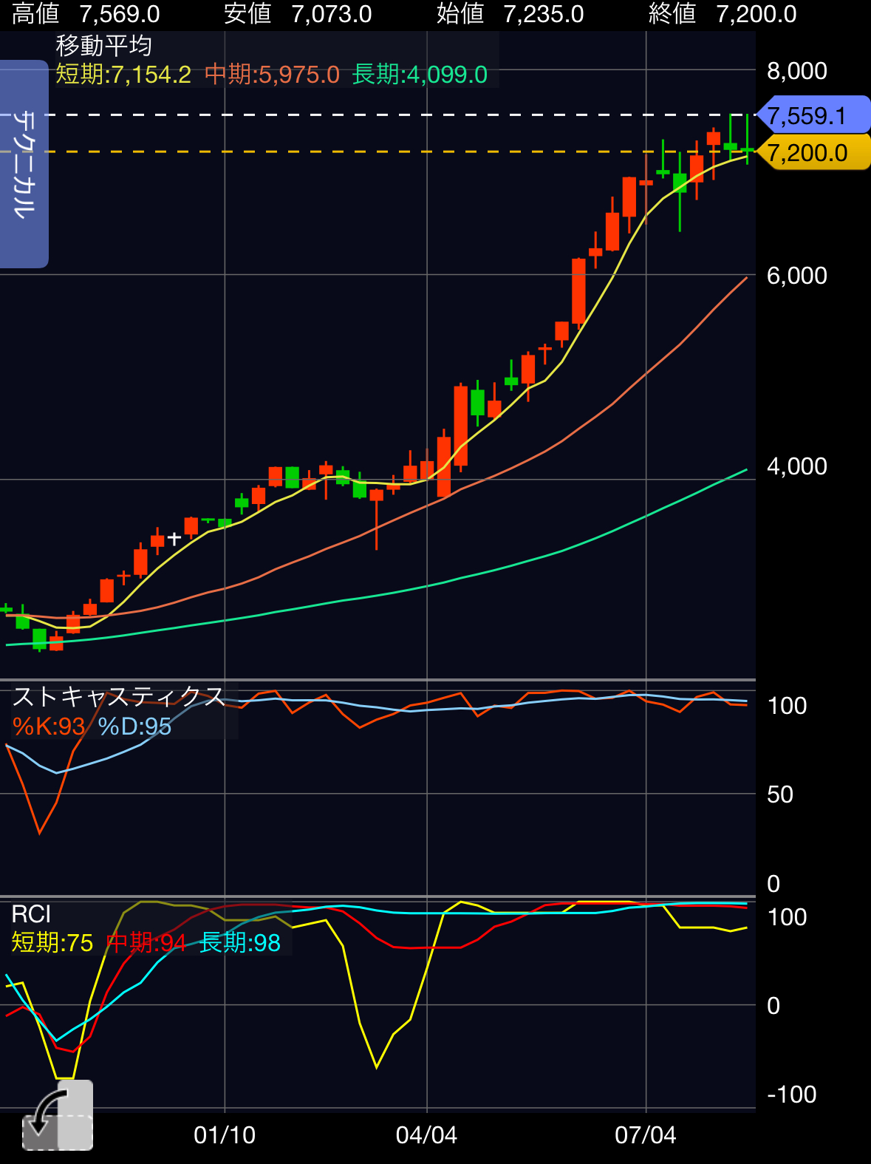Tap the 移動平均 indicator title
Screen dimensions: 871x1164
pyautogui.click(x=104, y=46)
